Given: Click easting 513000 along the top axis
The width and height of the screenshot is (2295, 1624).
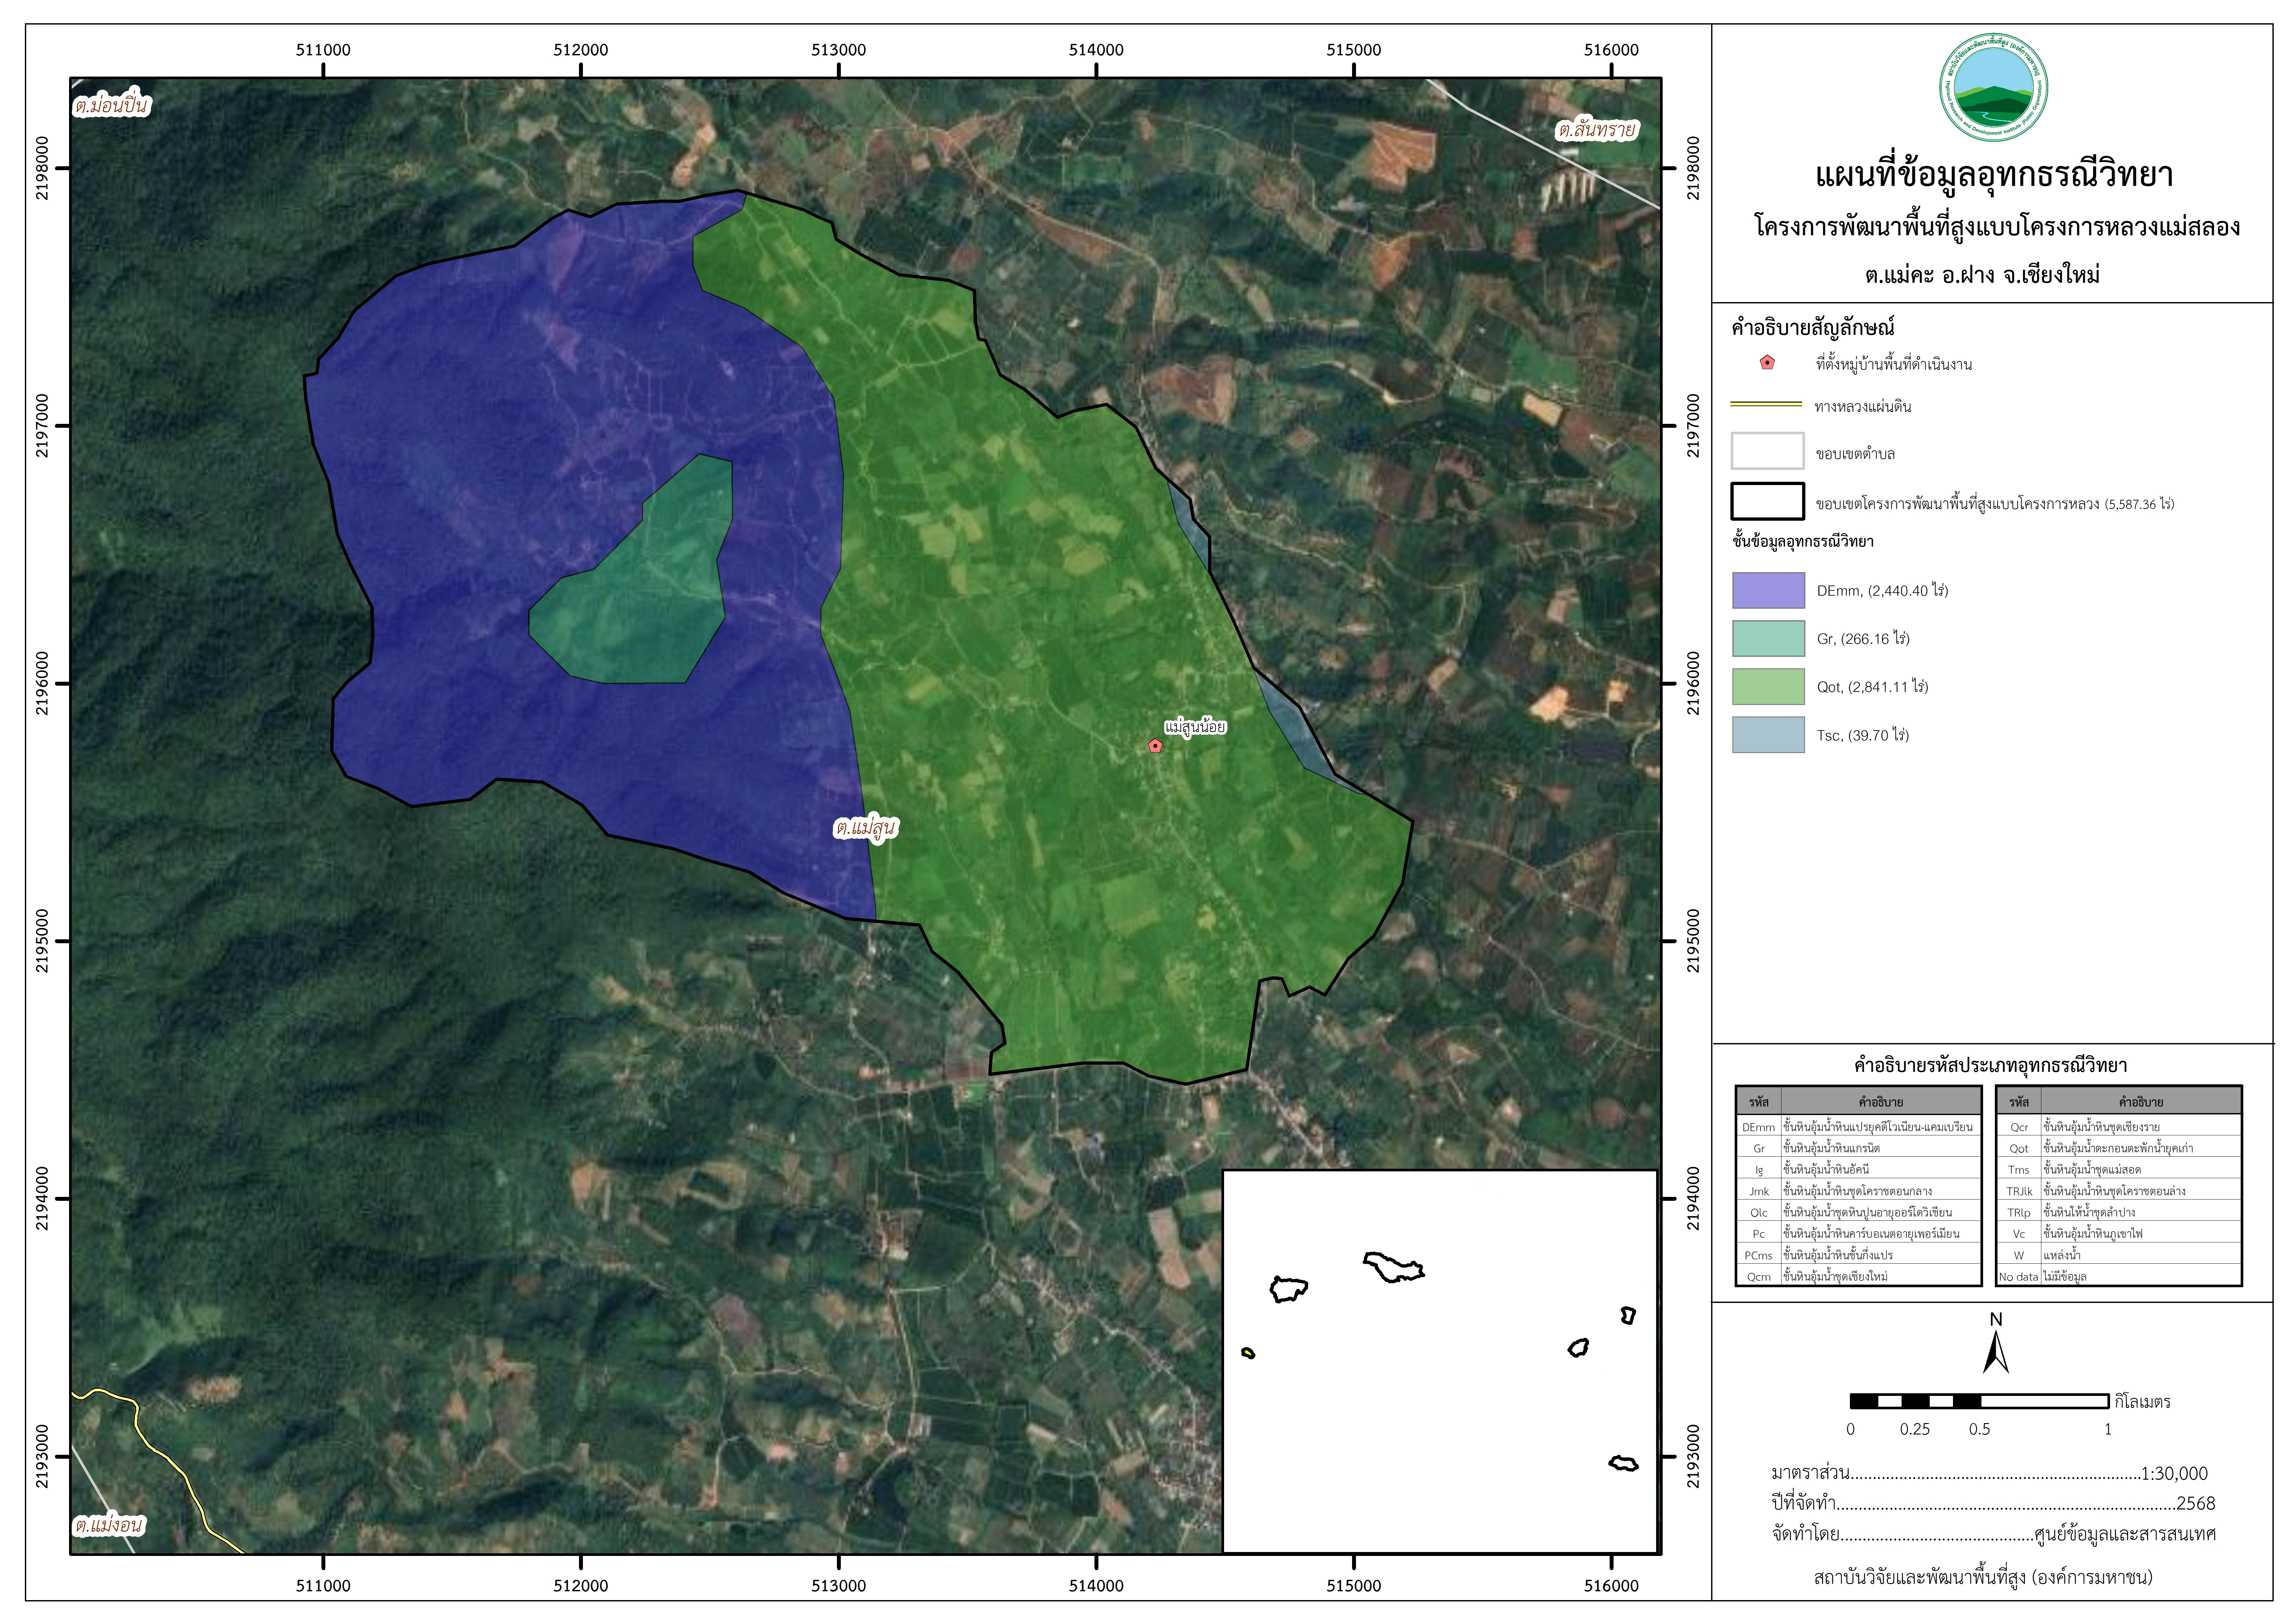Looking at the screenshot, I should coord(838,50).
